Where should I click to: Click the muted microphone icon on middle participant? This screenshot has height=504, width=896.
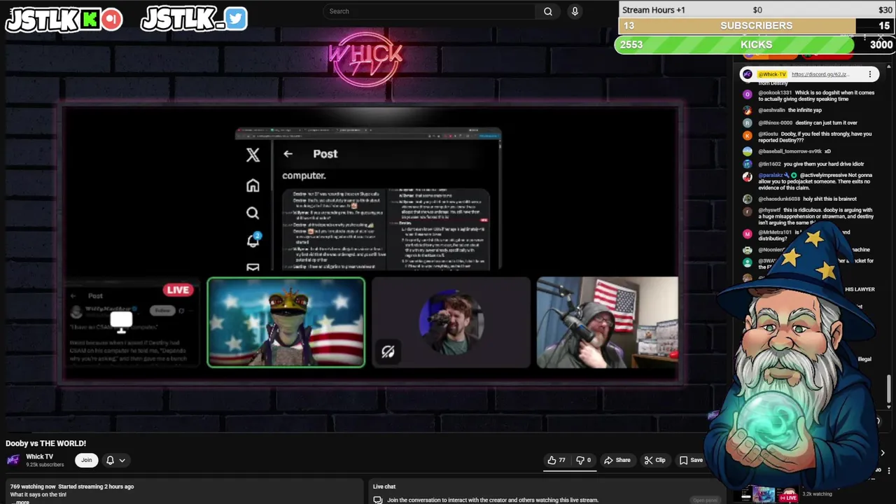click(388, 352)
